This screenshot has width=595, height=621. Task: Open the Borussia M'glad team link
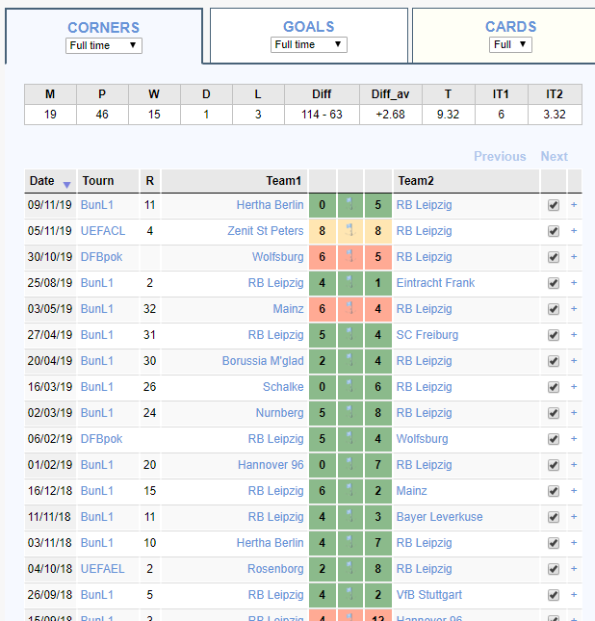pos(263,361)
